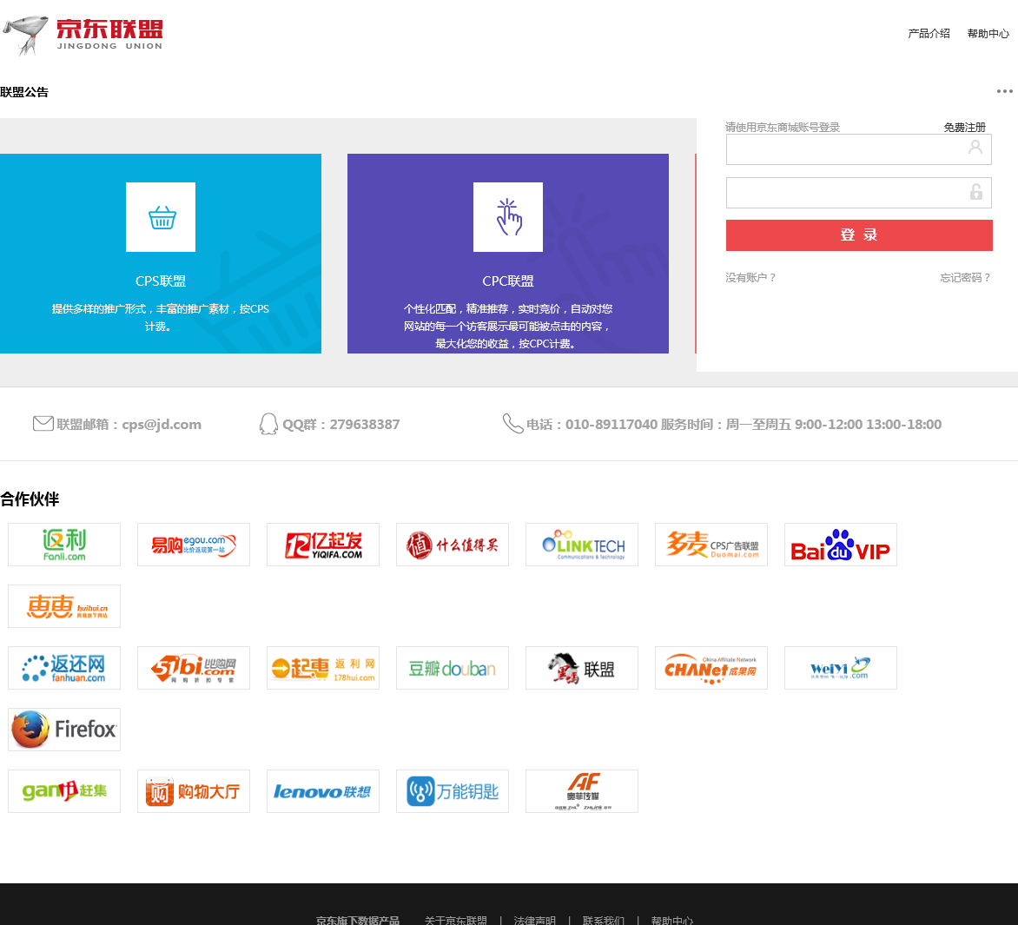Open the footer 帮助中心 link
Viewport: 1018px width, 925px height.
pyautogui.click(x=672, y=920)
